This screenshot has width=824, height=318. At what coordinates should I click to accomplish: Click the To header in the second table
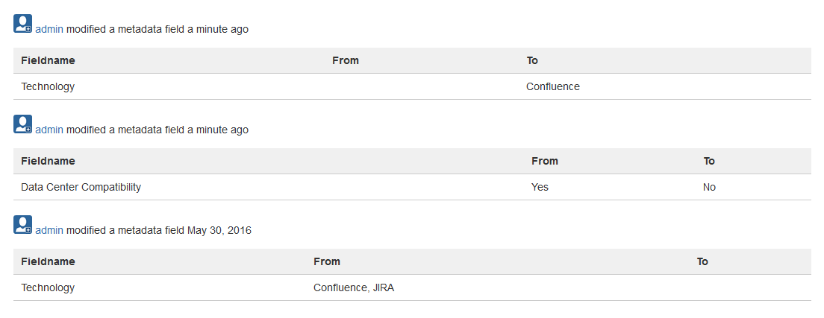(x=709, y=161)
